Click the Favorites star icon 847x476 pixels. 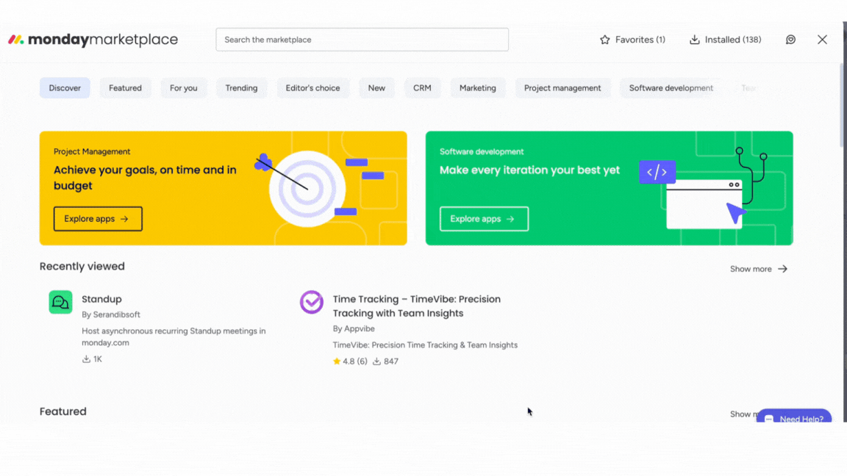click(605, 40)
